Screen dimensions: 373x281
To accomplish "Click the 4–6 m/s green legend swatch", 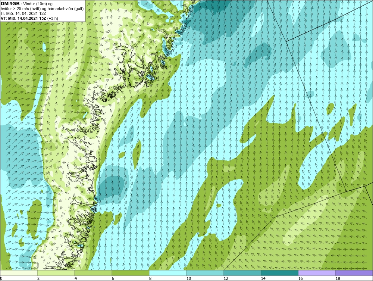I will tap(93, 273).
